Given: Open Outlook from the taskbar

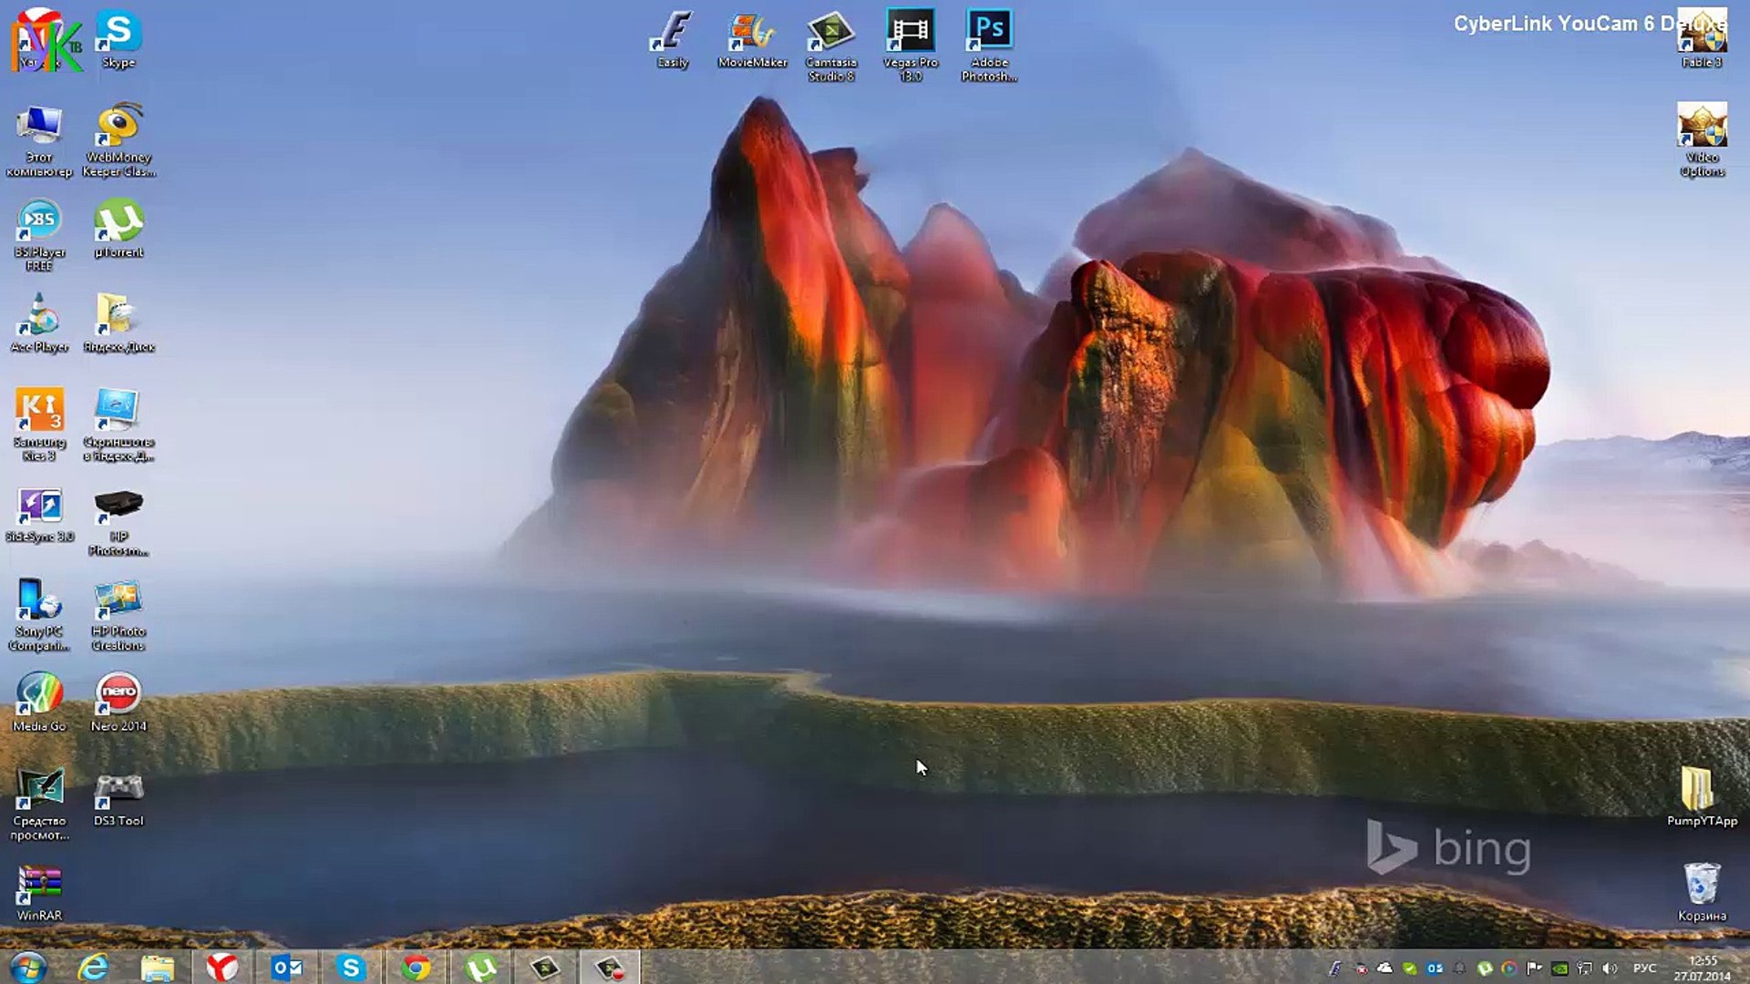Looking at the screenshot, I should tap(286, 967).
